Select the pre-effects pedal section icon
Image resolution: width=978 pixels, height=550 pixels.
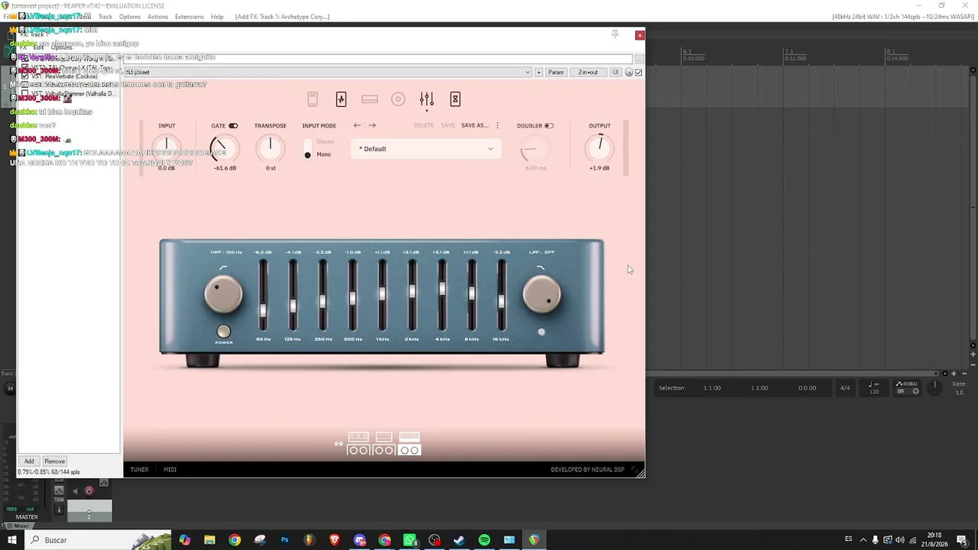pyautogui.click(x=342, y=99)
